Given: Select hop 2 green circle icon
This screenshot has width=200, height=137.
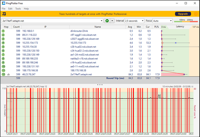Looking at the screenshot, I should tap(3, 35).
